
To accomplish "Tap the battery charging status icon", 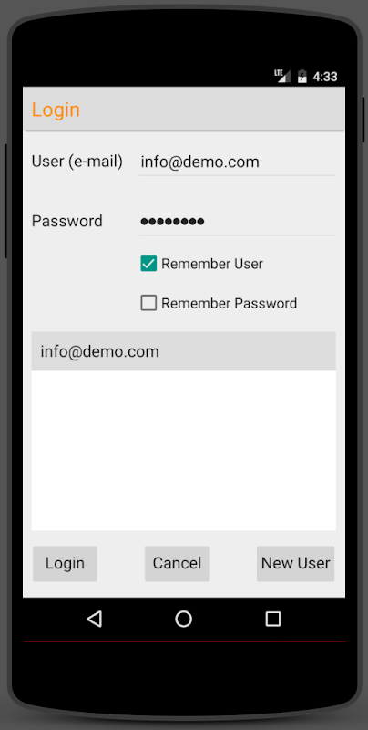I will (302, 76).
